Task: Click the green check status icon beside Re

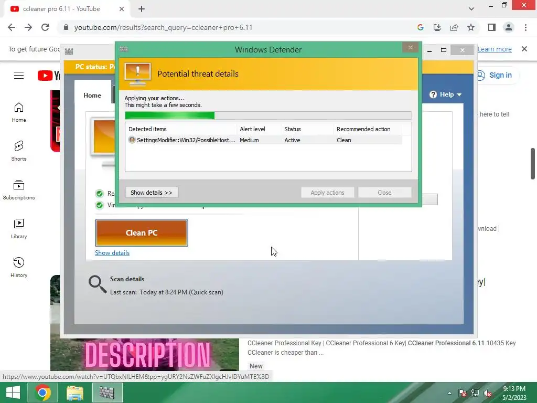Action: coord(100,194)
